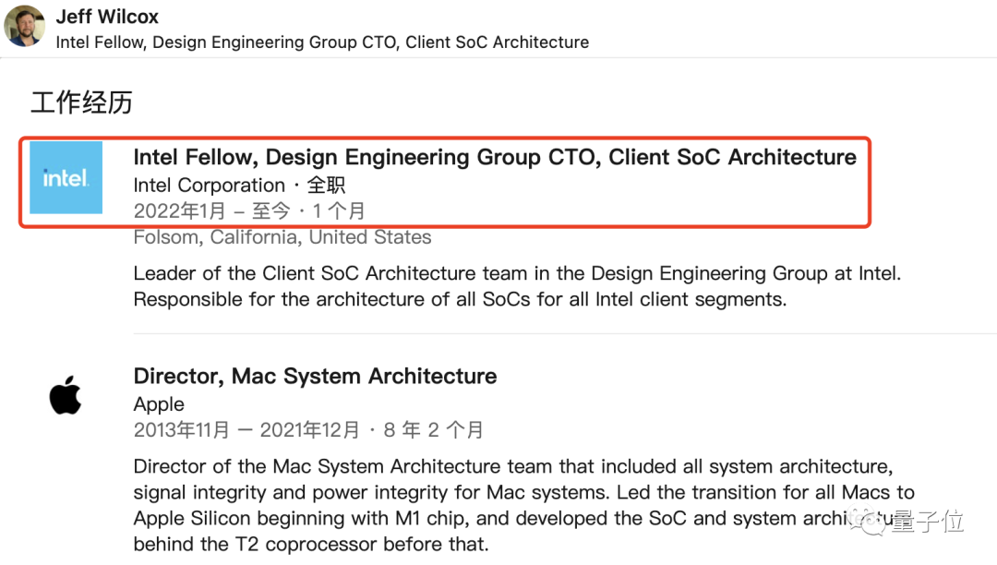Image resolution: width=997 pixels, height=565 pixels.
Task: Click the WeChat icon in the watermark
Action: point(873,522)
